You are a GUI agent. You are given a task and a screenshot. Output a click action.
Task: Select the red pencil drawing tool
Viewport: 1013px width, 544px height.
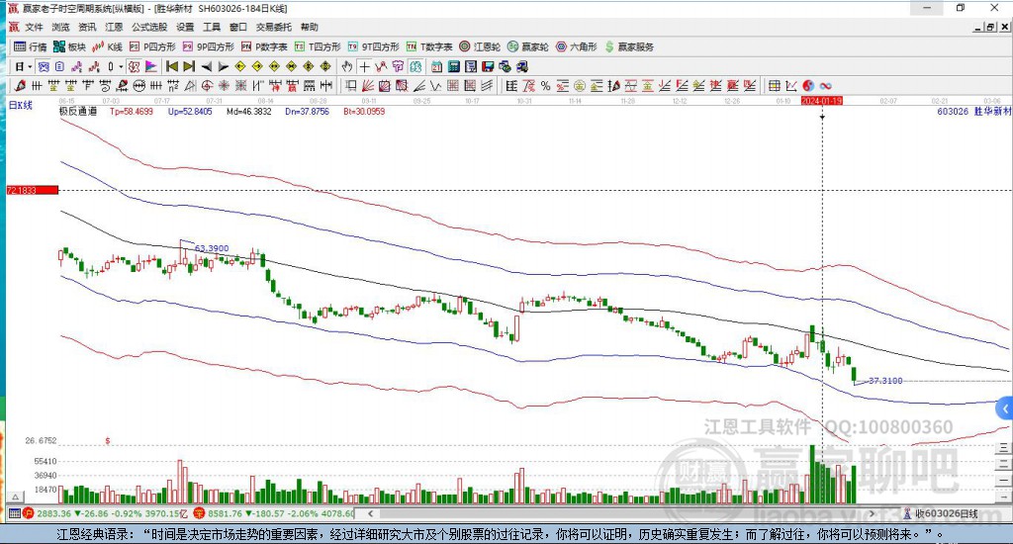20,85
